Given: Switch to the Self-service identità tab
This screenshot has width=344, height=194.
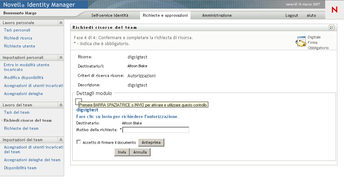Looking at the screenshot, I should (110, 15).
